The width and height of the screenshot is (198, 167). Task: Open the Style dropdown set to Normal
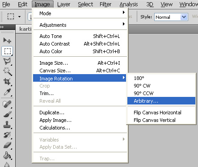click(171, 17)
